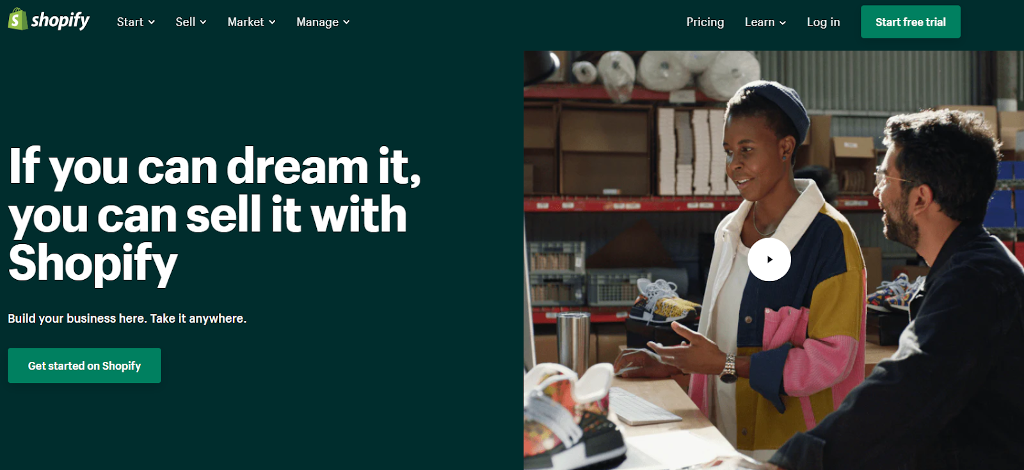Expand the Start menu chevron
The height and width of the screenshot is (470, 1024).
click(152, 22)
